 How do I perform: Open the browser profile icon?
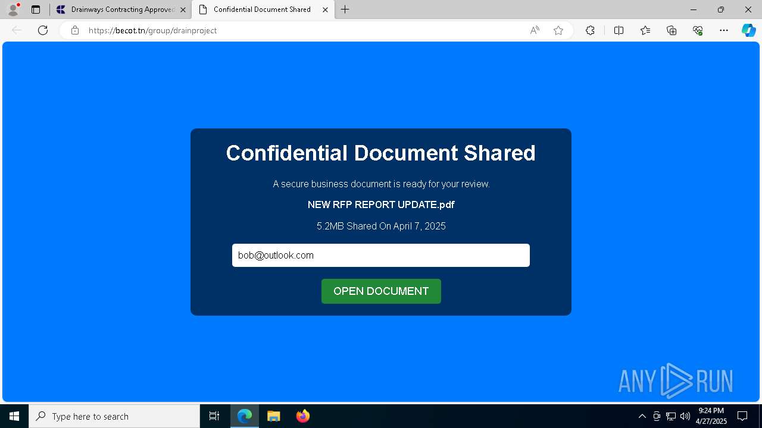[x=13, y=10]
